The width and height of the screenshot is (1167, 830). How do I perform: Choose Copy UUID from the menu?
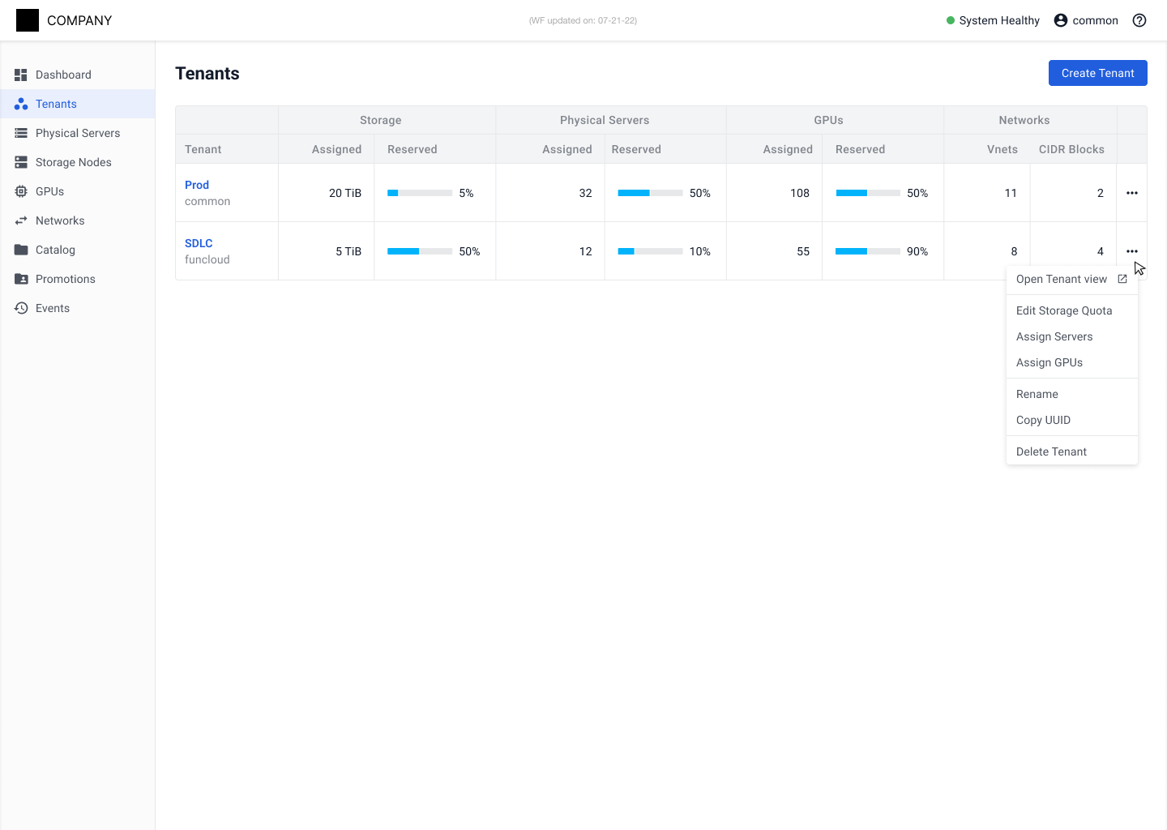(x=1043, y=420)
